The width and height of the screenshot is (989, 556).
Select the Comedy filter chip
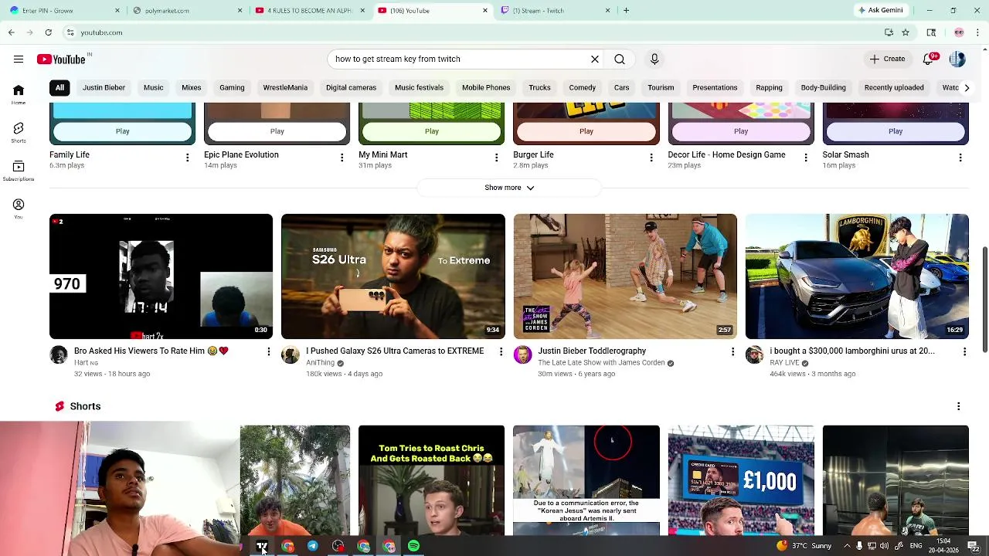coord(583,87)
